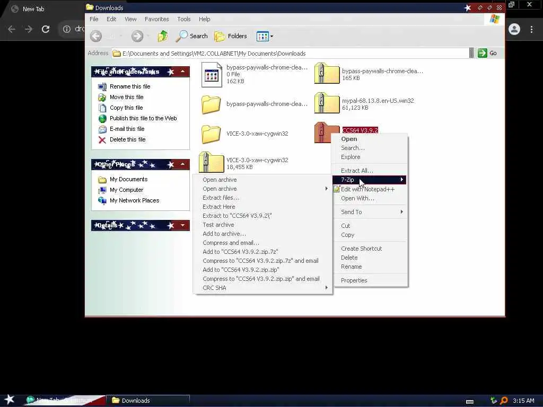Expand the 7-Zip submenu entry
Viewport: 543px width, 407px height.
pos(369,180)
